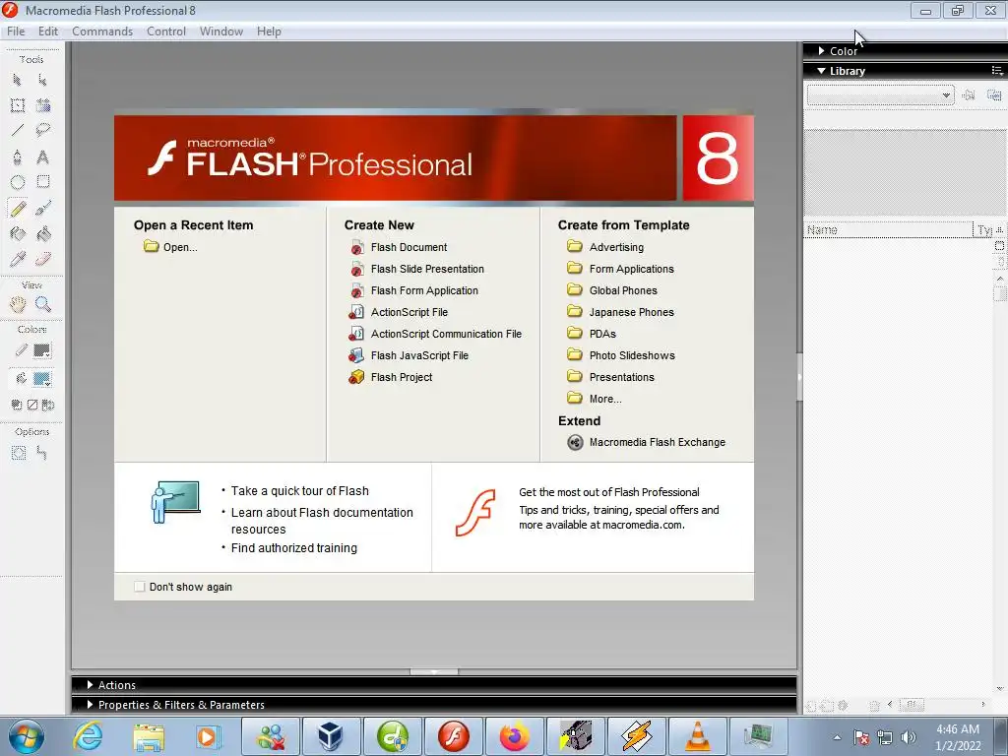
Task: Click the Library pin current library icon
Action: [969, 95]
